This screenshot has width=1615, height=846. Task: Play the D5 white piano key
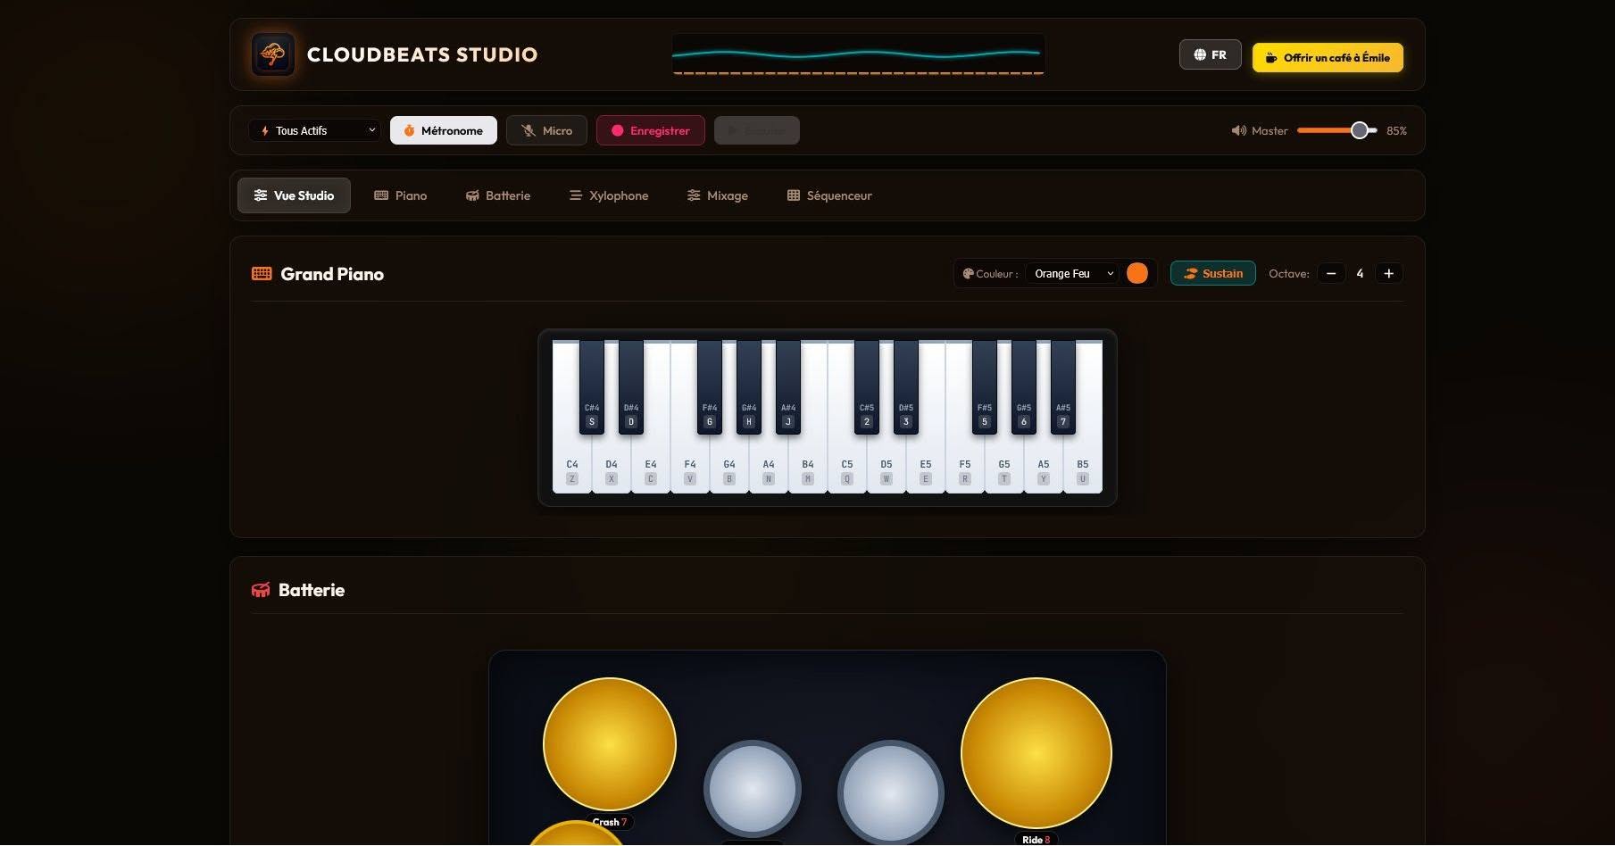click(887, 464)
